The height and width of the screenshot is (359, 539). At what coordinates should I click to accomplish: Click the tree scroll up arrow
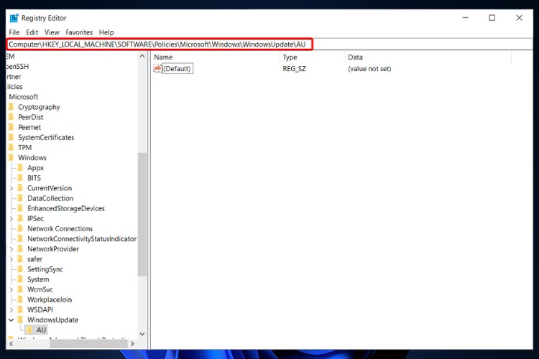[x=142, y=56]
